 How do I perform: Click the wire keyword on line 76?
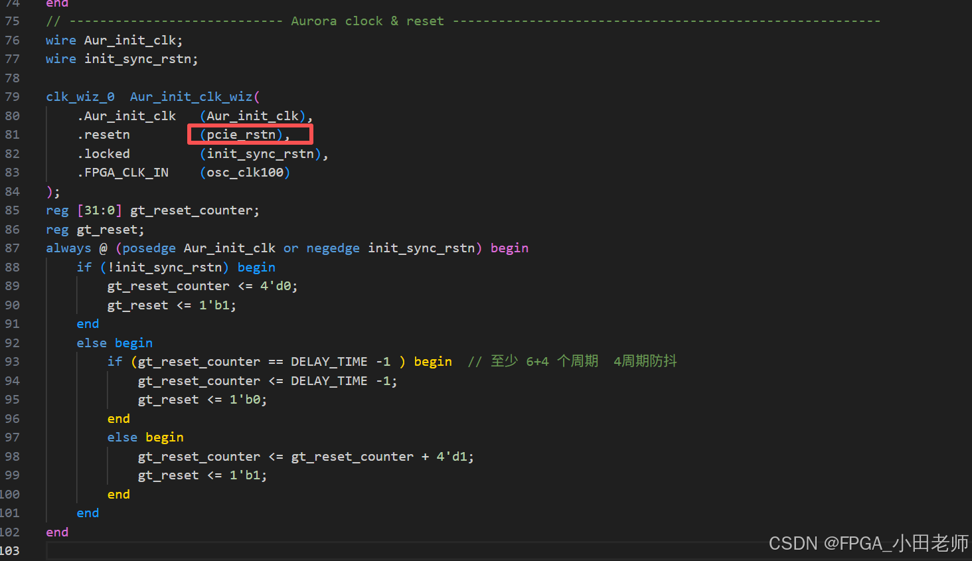60,40
